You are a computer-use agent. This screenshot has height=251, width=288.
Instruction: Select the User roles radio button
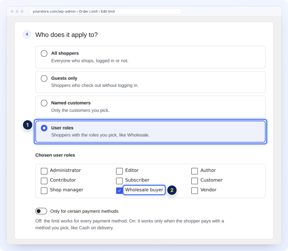[x=44, y=128]
